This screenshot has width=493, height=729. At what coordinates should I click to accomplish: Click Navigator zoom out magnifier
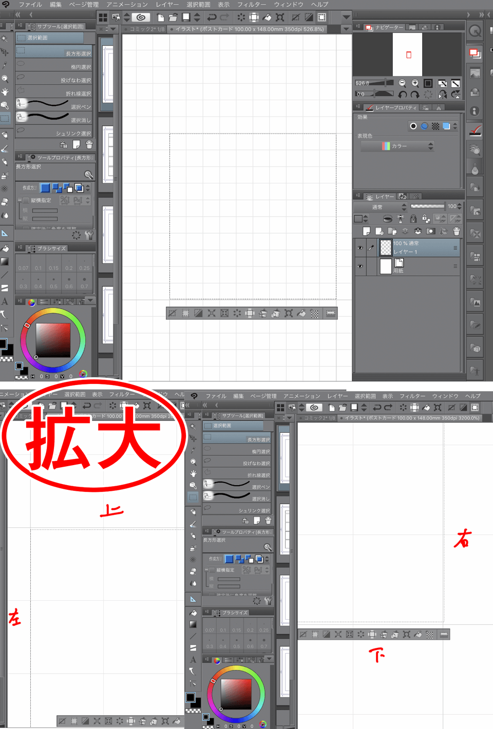tap(402, 83)
